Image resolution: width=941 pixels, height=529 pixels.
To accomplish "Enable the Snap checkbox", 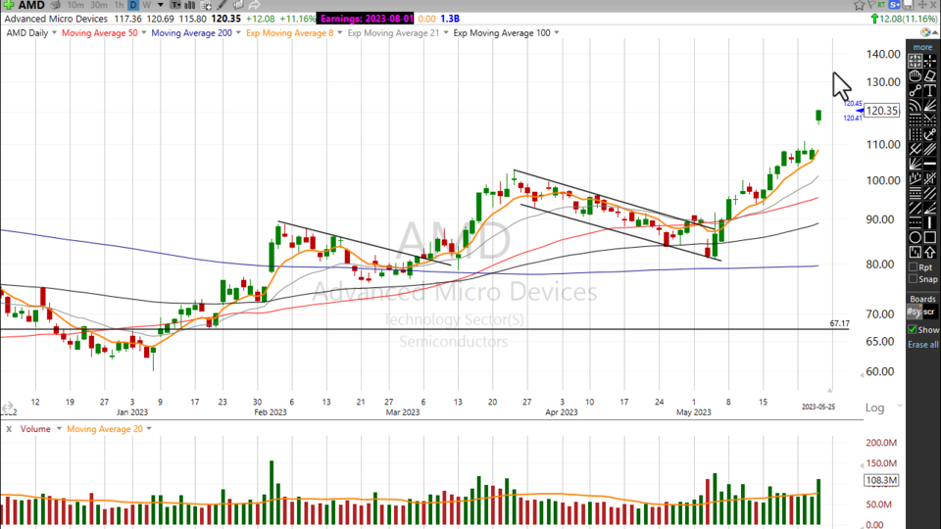I will pos(914,279).
